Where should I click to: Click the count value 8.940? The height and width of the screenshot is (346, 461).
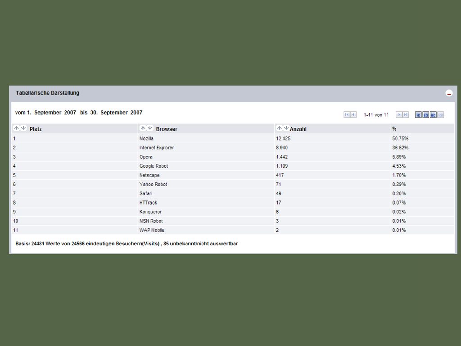tap(282, 148)
